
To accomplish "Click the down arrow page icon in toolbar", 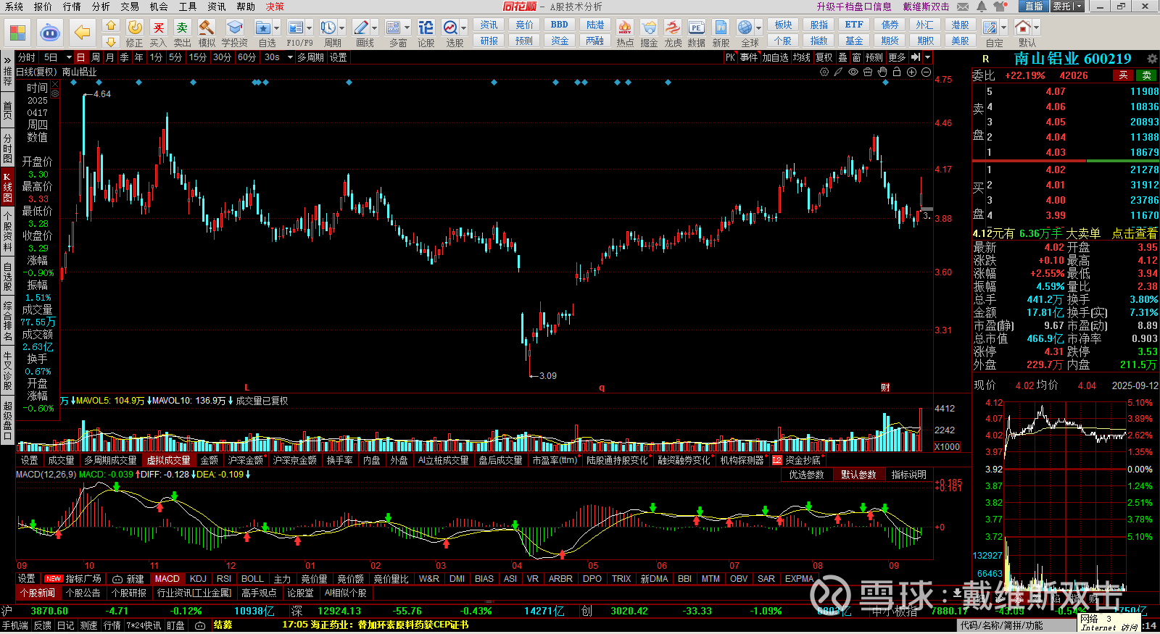I will pos(110,41).
